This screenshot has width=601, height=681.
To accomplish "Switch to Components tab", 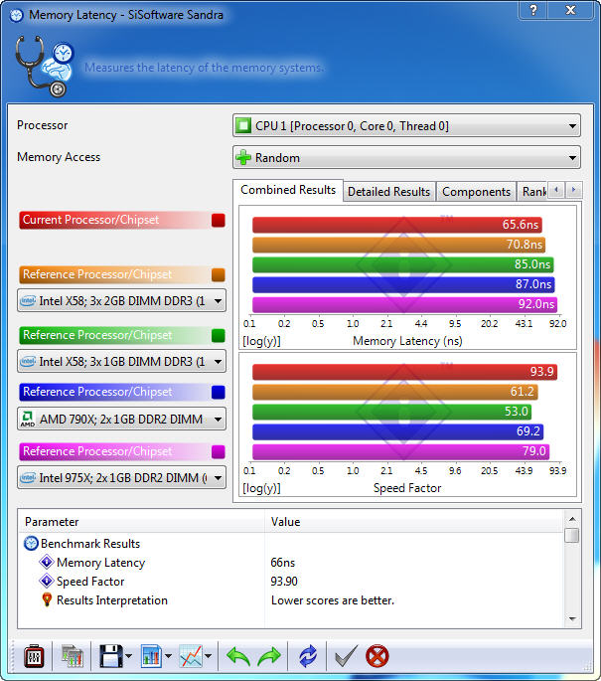I will pos(476,192).
